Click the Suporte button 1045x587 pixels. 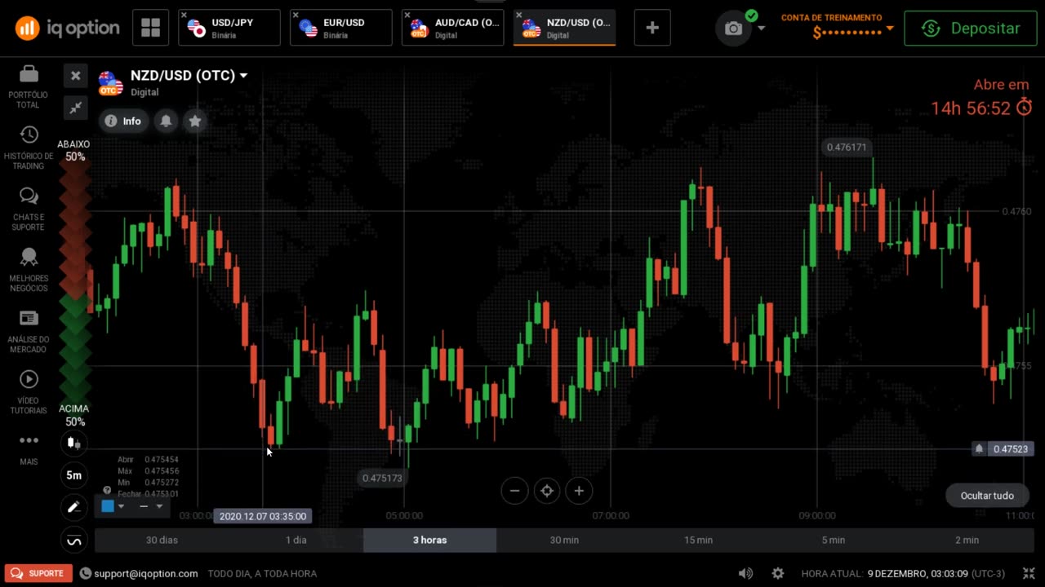pos(38,573)
